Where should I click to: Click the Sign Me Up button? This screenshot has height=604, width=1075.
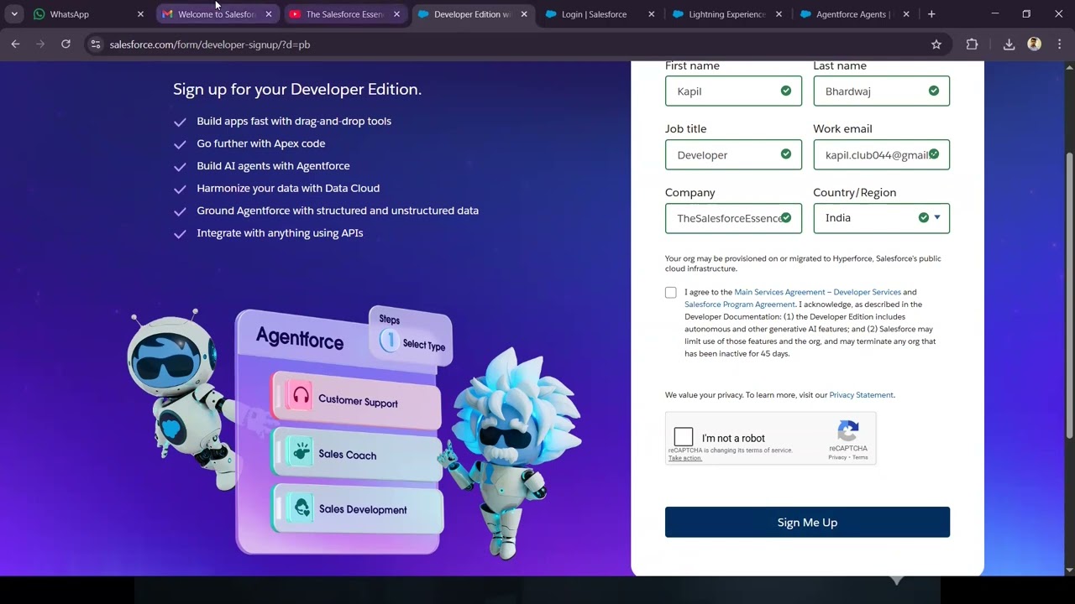807,522
